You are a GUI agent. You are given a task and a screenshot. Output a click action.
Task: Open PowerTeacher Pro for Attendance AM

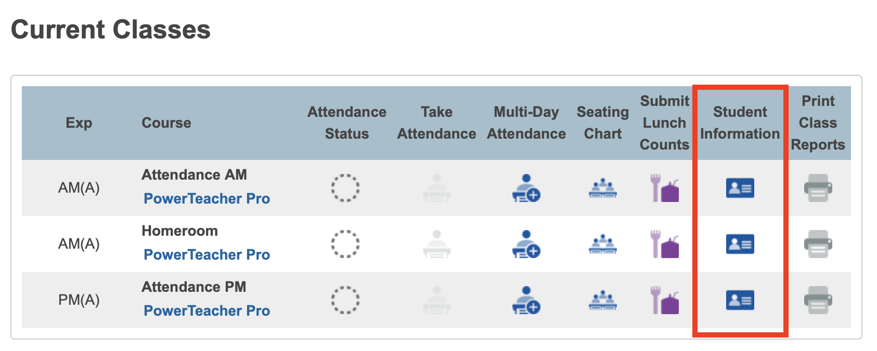point(207,199)
